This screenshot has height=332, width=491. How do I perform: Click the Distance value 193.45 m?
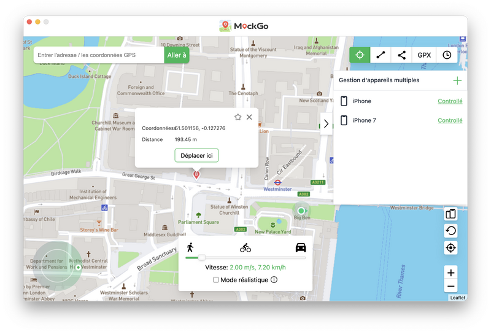(x=186, y=140)
